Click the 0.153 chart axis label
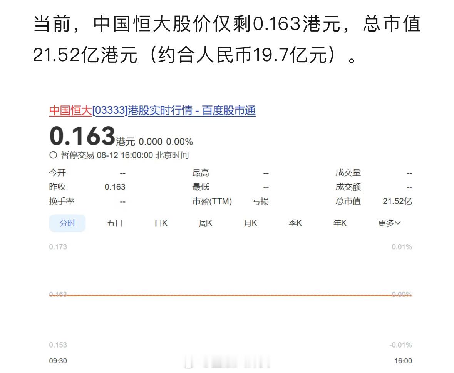The width and height of the screenshot is (454, 373). click(58, 345)
